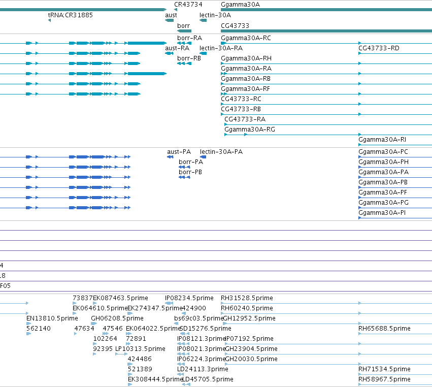
Task: Select the lectin-30A gene arrow
Action: point(203,20)
